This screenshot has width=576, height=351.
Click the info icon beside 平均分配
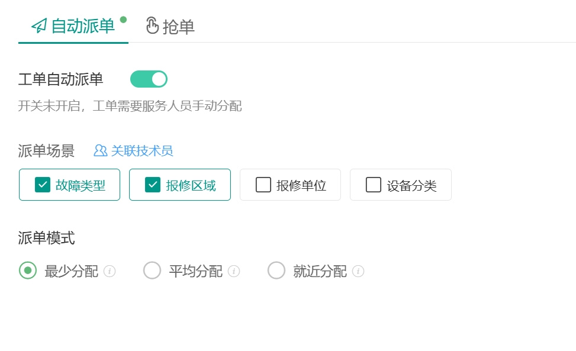(x=234, y=271)
